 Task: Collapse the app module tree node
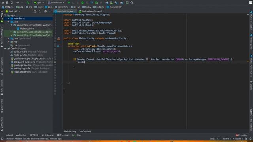[5, 15]
